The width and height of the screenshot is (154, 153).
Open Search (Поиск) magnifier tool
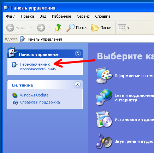point(77,28)
